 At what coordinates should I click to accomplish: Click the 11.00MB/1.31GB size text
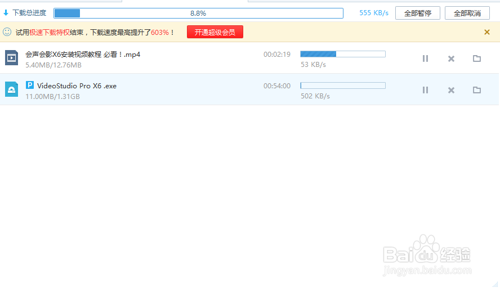tap(52, 97)
